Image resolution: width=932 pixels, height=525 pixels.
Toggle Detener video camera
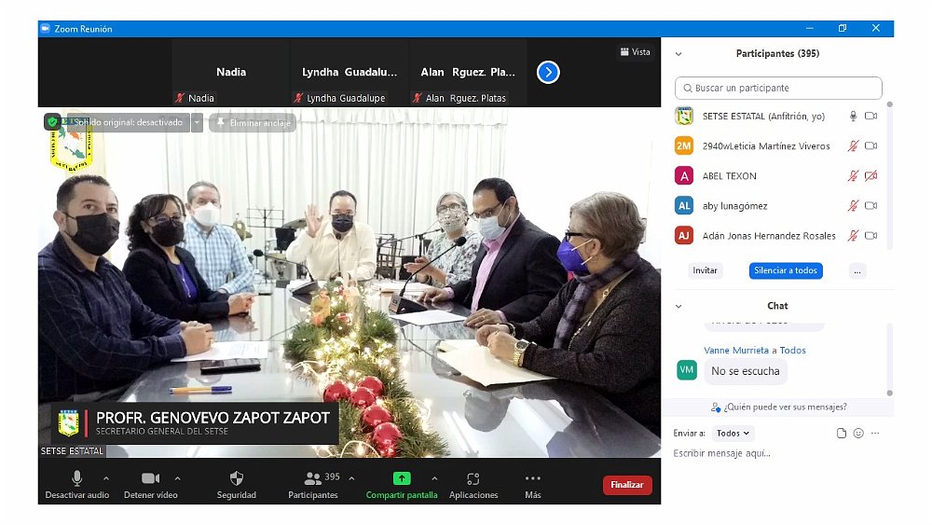click(x=150, y=478)
